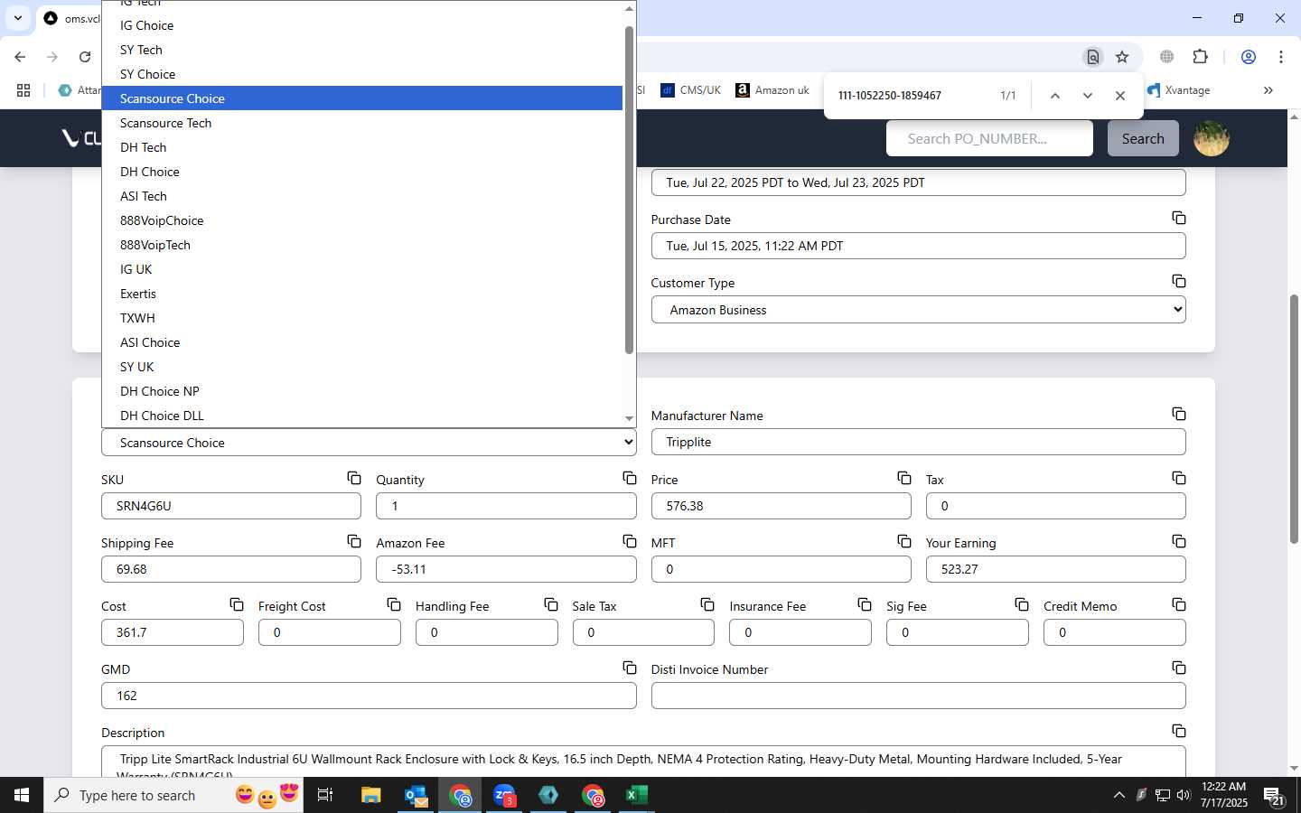Collapse the Scansource Choice supplier dropdown
This screenshot has height=813, width=1301.
(x=369, y=443)
